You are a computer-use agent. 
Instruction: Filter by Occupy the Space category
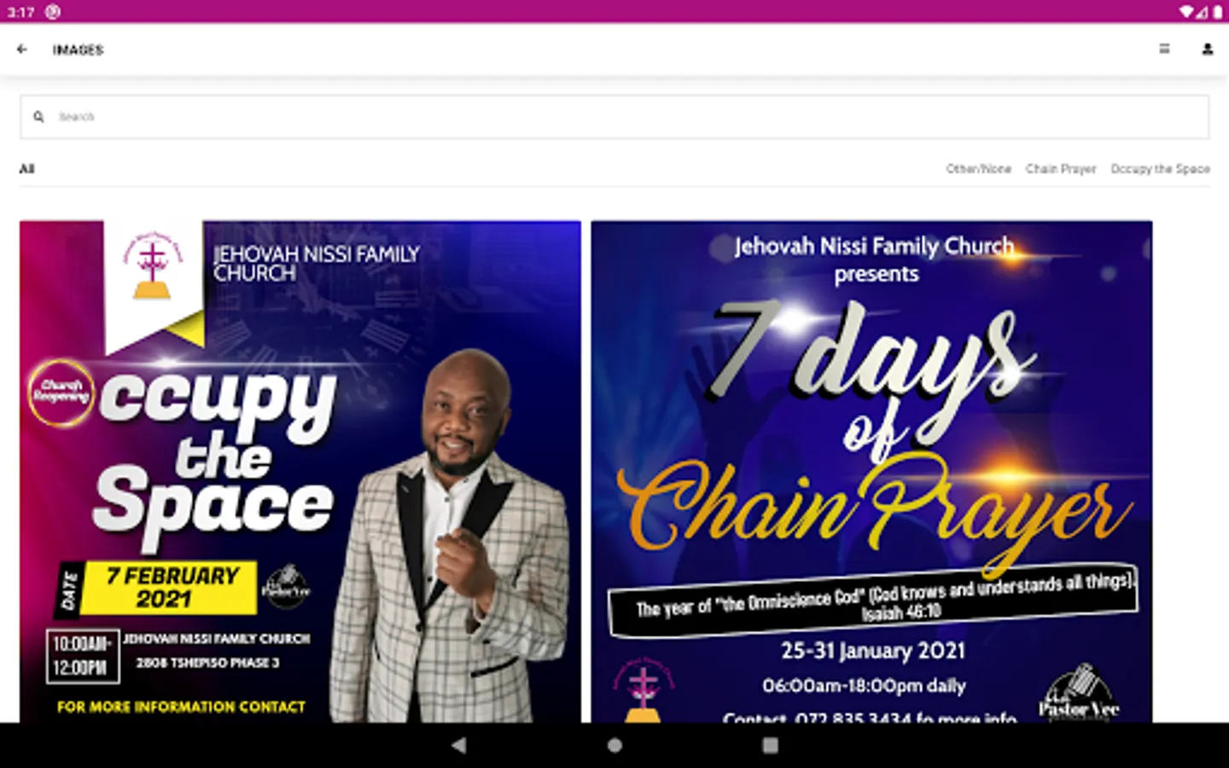pos(1160,169)
